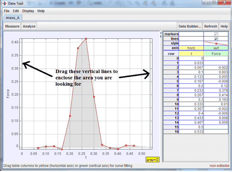Toggle the markers checkbox for Force

click(216, 34)
